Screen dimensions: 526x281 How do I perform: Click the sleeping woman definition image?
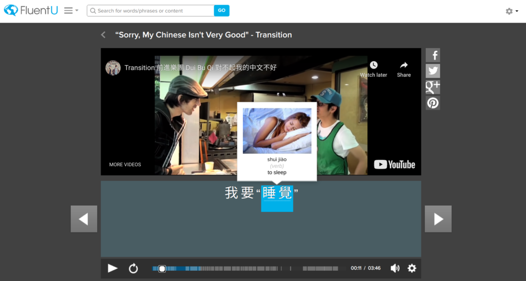277,131
